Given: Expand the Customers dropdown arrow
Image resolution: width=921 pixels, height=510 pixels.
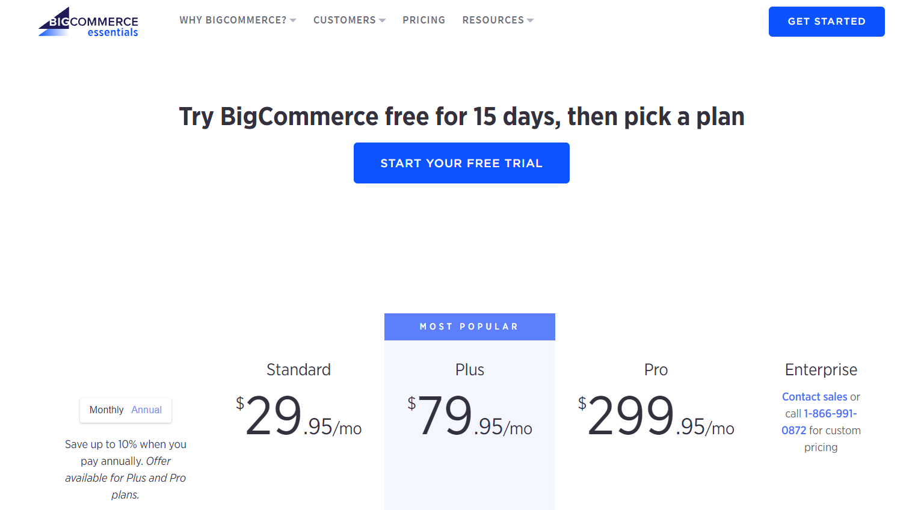Looking at the screenshot, I should coord(382,20).
